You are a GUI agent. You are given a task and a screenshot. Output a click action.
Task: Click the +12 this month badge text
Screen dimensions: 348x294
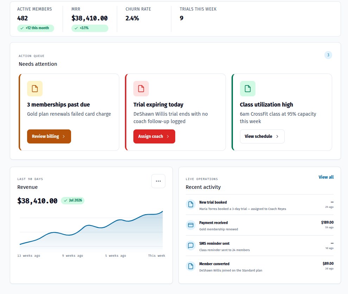pyautogui.click(x=37, y=28)
